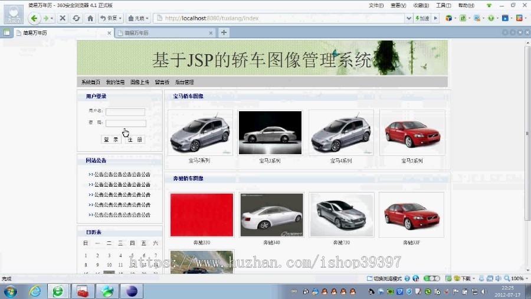Open the 宝马3系列 car thumbnail
The height and width of the screenshot is (299, 531).
point(270,133)
